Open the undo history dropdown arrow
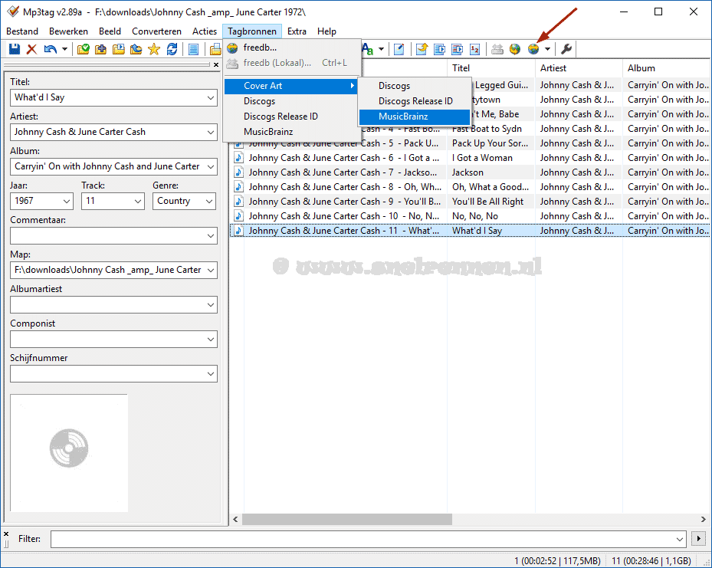This screenshot has width=712, height=568. point(64,49)
